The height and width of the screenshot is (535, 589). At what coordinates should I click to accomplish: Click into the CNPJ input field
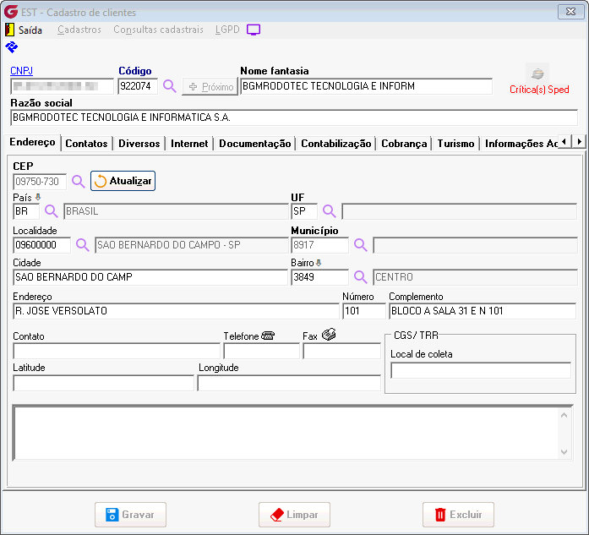tap(62, 86)
